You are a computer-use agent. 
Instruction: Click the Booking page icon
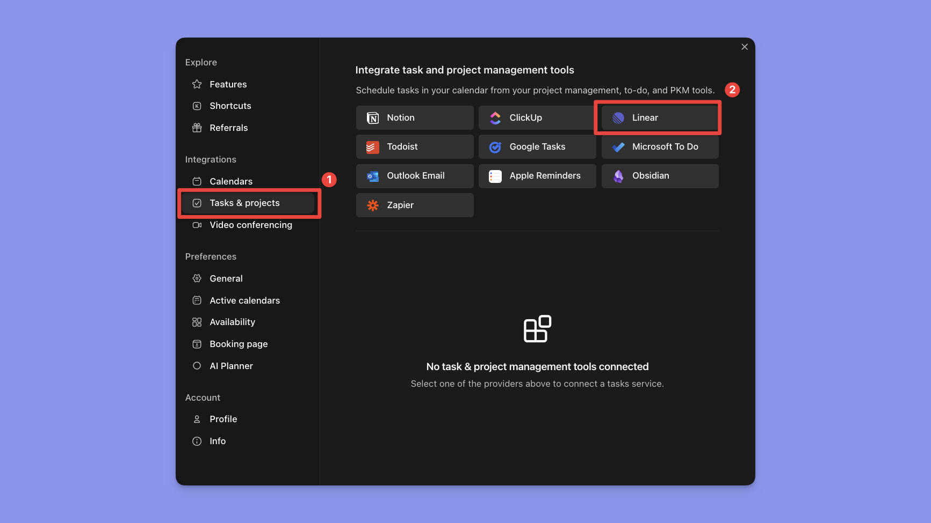197,344
